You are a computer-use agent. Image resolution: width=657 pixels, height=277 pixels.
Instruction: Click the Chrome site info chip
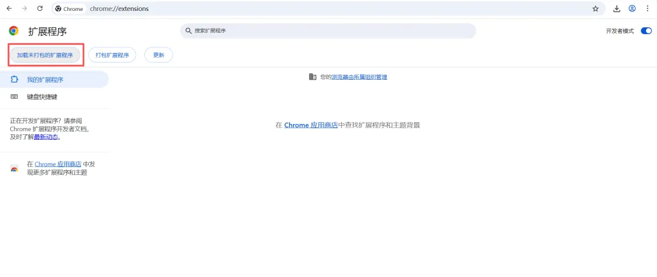point(69,9)
